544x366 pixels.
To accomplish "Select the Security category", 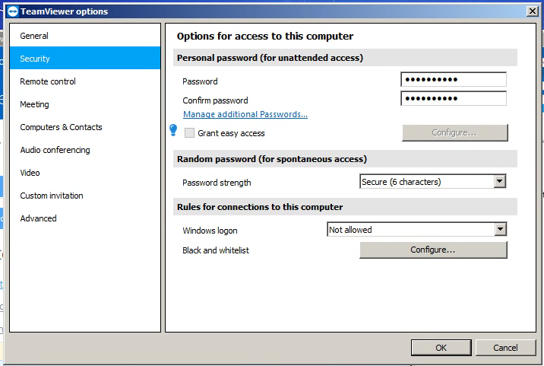I will (x=35, y=59).
